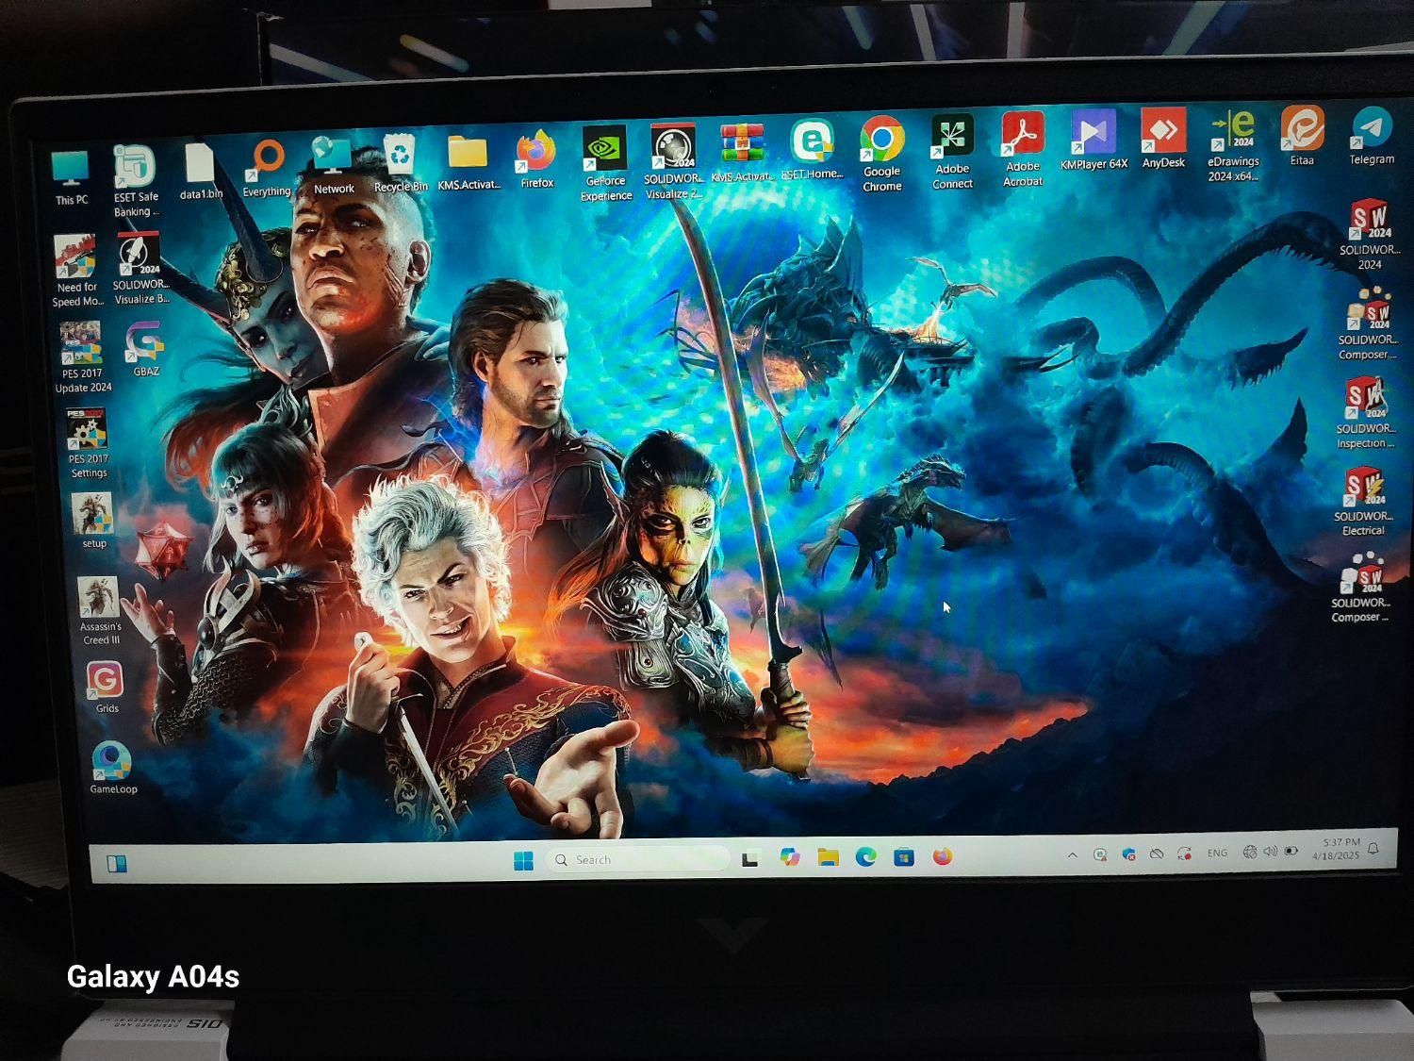1414x1061 pixels.
Task: Launch SOLIDWORKS Electrical
Action: 1363,502
